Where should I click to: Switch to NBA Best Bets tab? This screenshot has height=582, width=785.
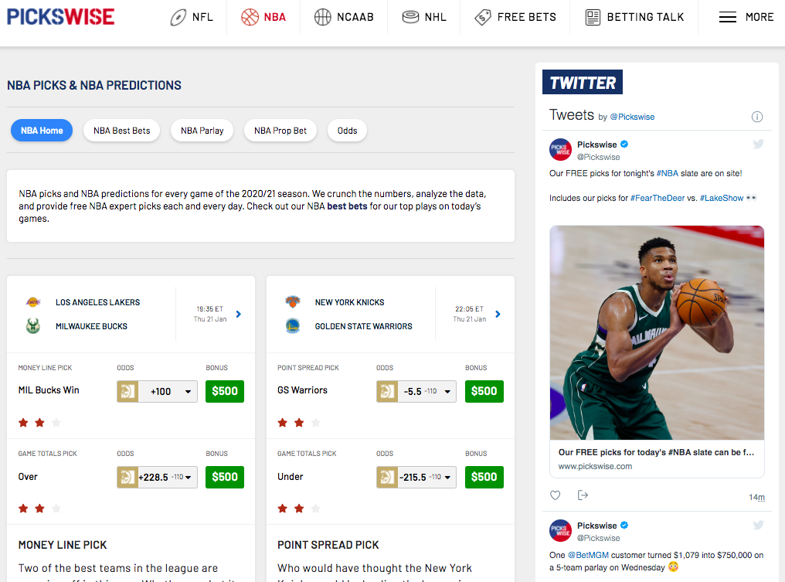tap(121, 131)
